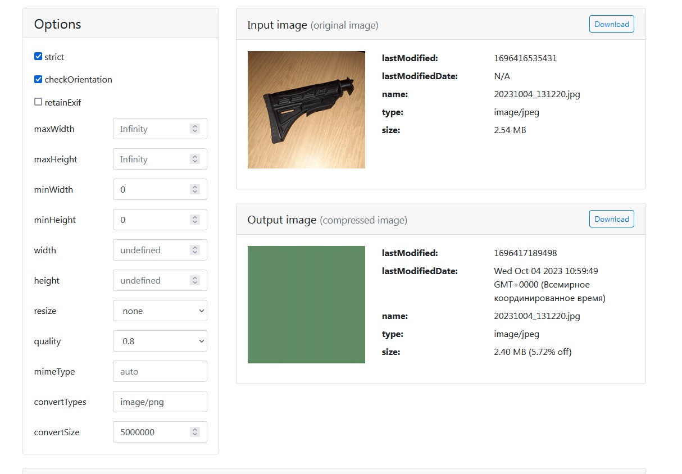682x474 pixels.
Task: Enable the retainExif checkbox
Action: tap(38, 102)
